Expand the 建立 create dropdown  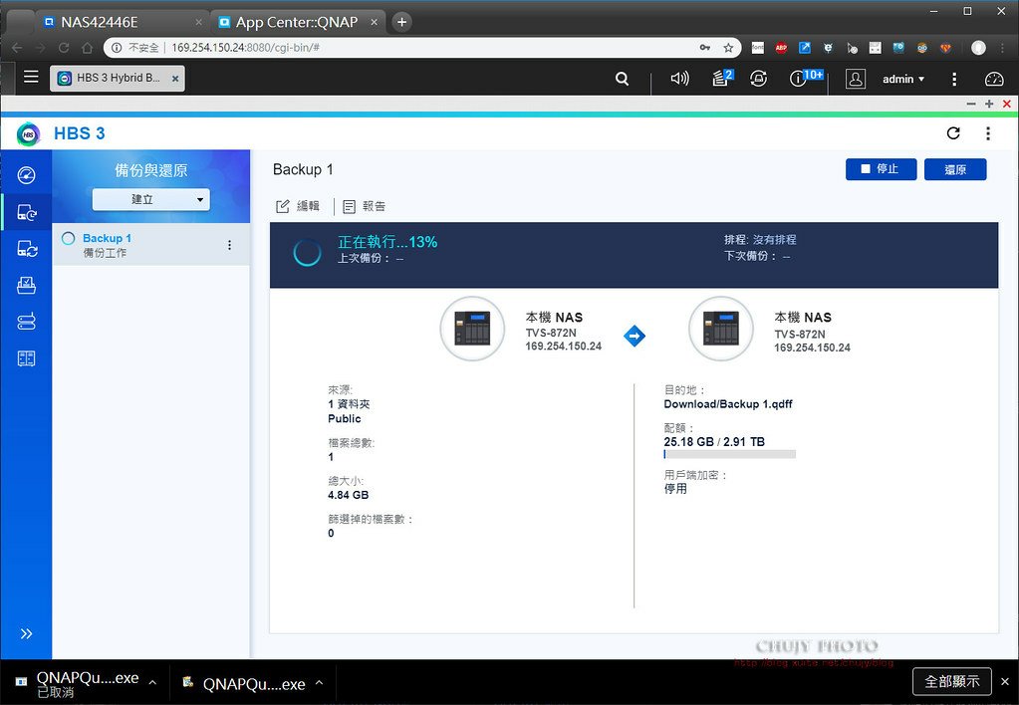(150, 199)
